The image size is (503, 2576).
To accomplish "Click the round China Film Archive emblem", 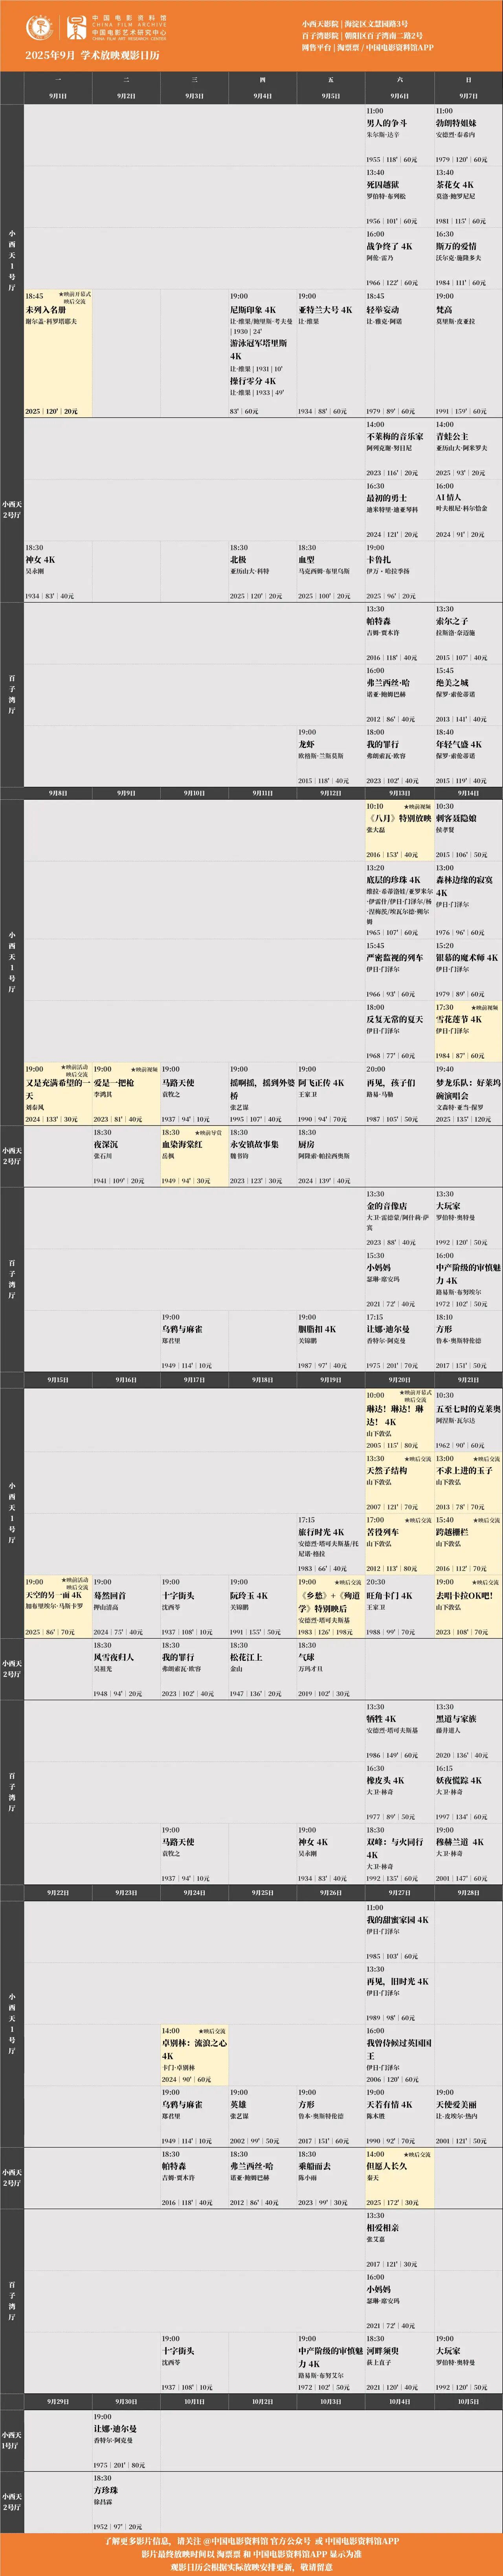I will [x=41, y=27].
